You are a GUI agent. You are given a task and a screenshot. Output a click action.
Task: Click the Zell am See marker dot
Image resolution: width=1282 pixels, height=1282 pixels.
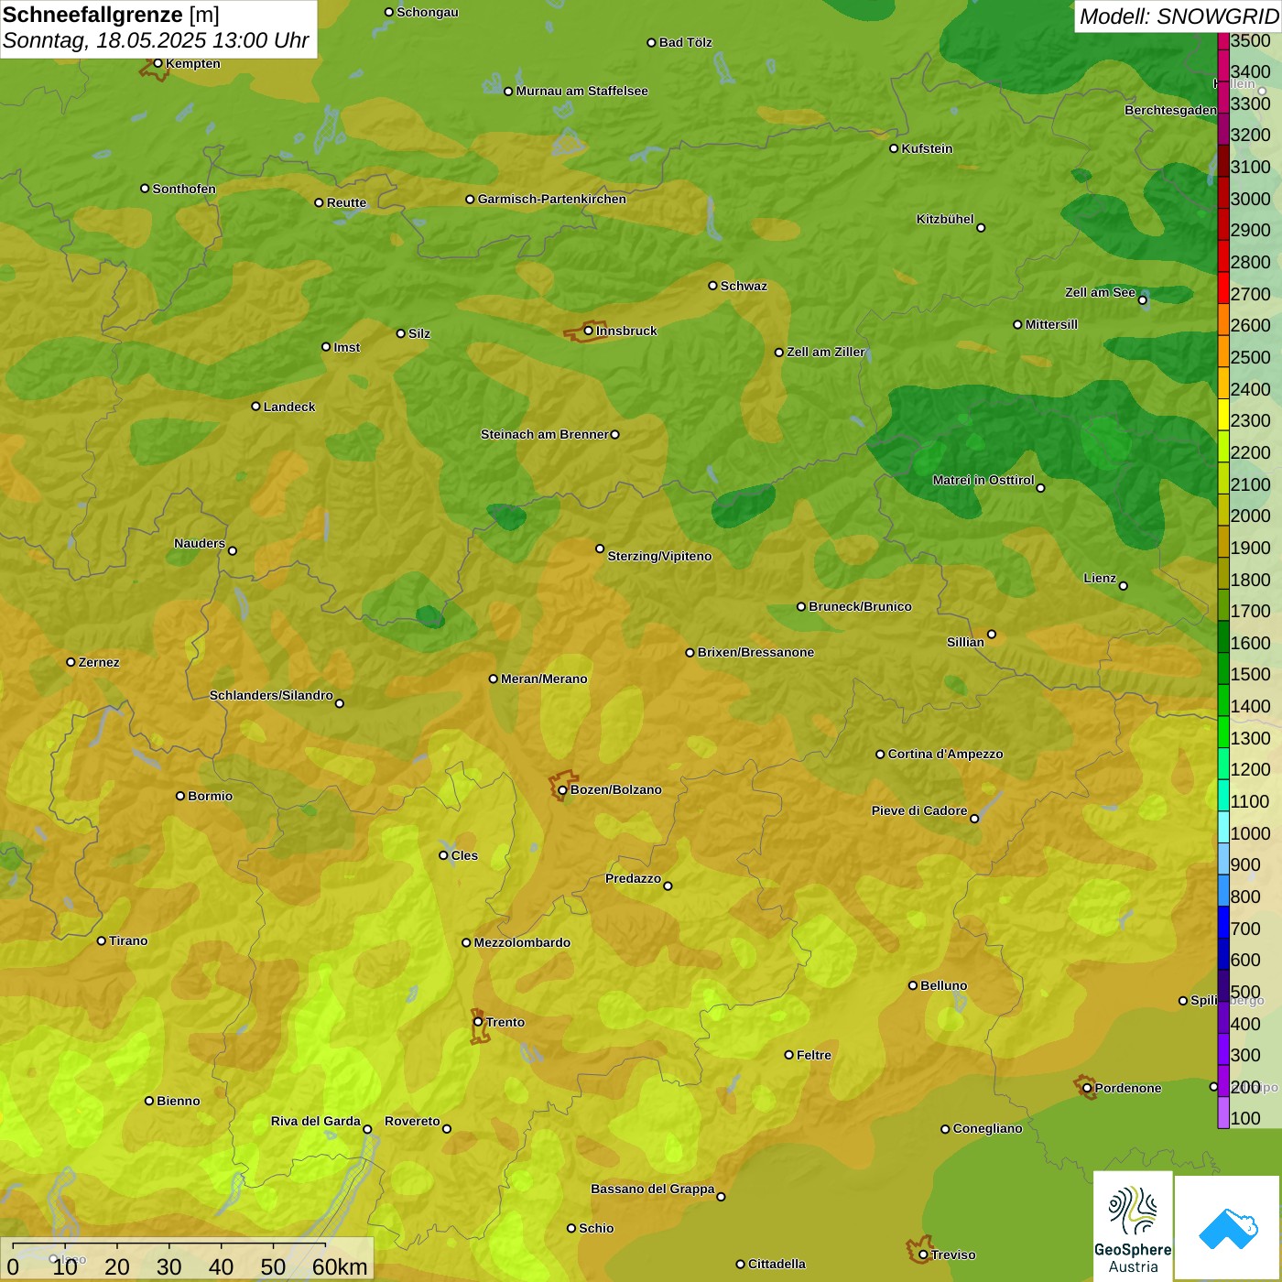[1143, 300]
